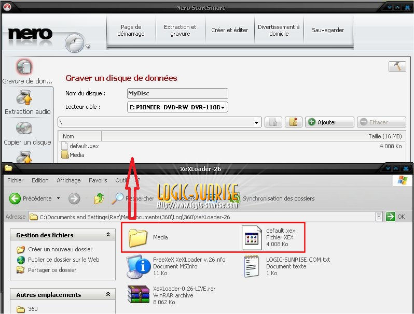Click the XeXLoader-26 window title folder icon
This screenshot has width=414, height=314.
pyautogui.click(x=8, y=168)
